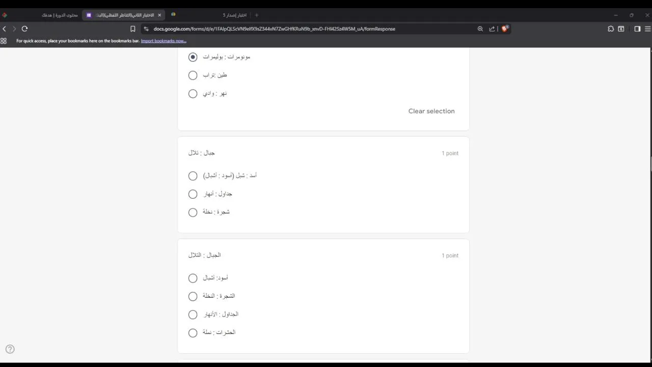Switch to the 'محتوى الدورة' tab
The image size is (652, 367).
[x=60, y=15]
